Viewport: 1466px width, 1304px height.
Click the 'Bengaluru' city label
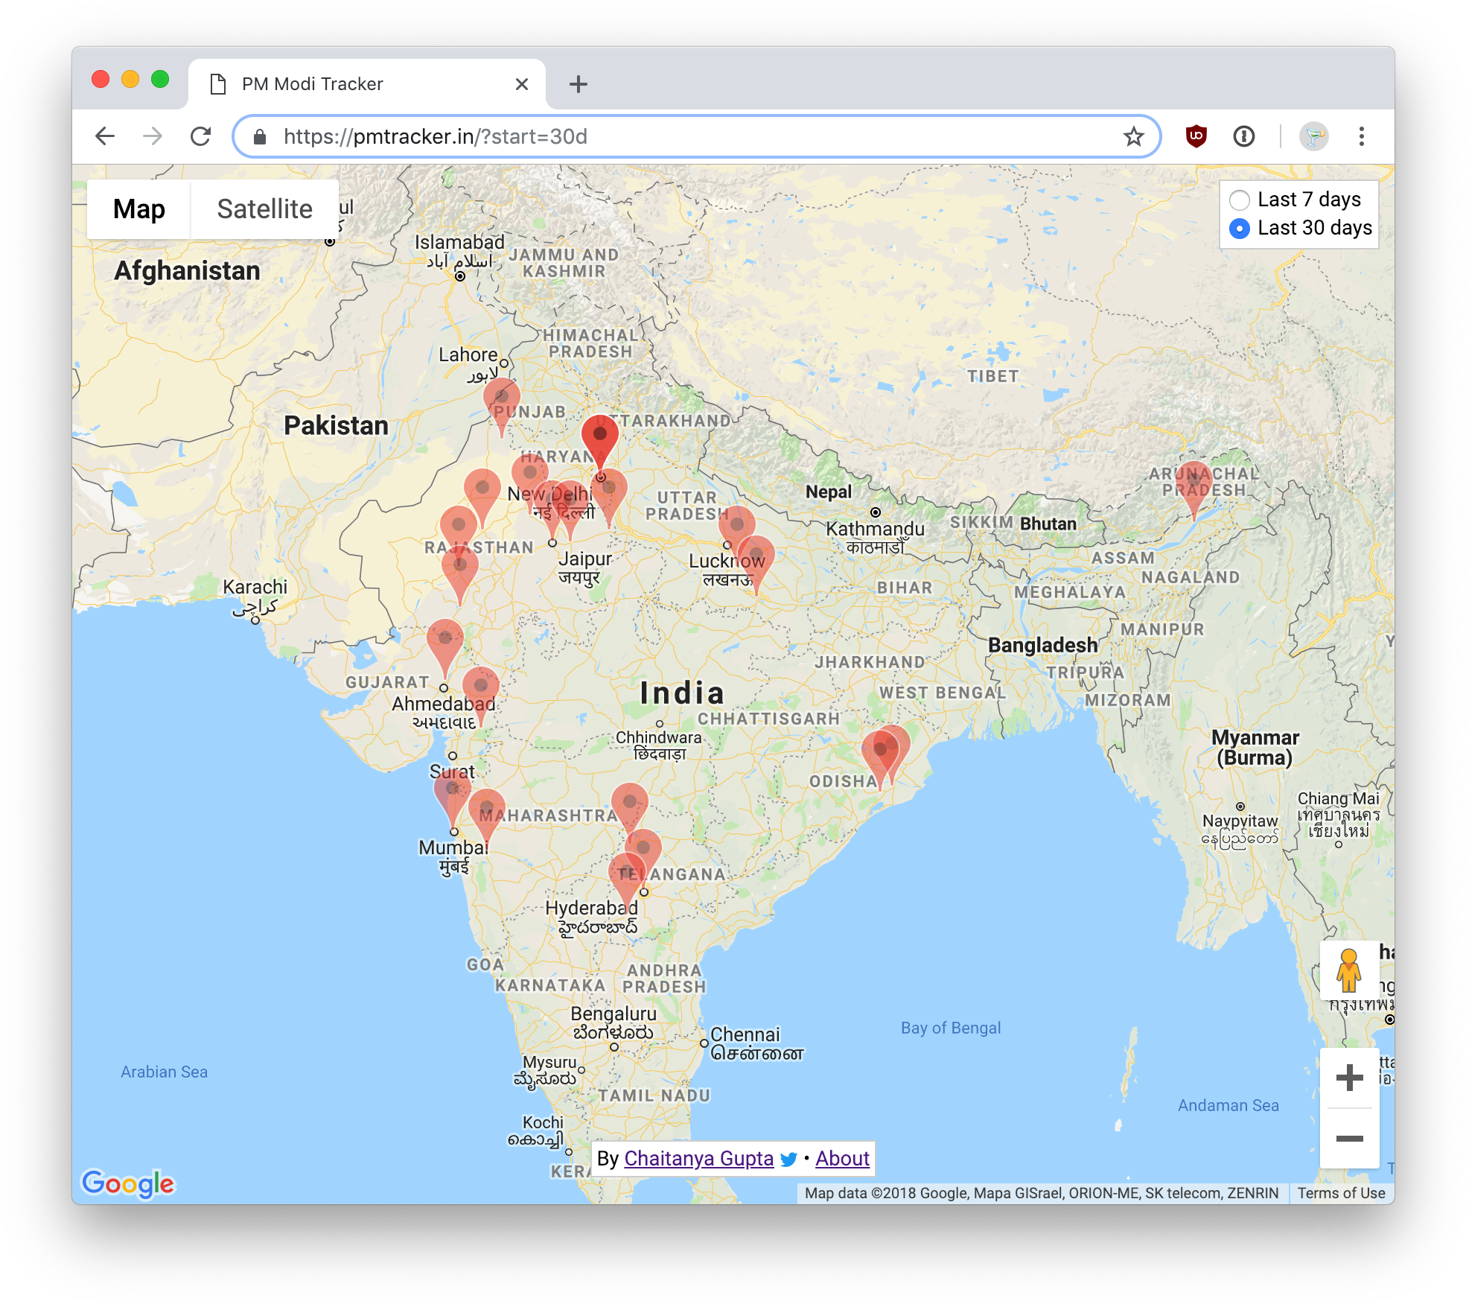(614, 1014)
